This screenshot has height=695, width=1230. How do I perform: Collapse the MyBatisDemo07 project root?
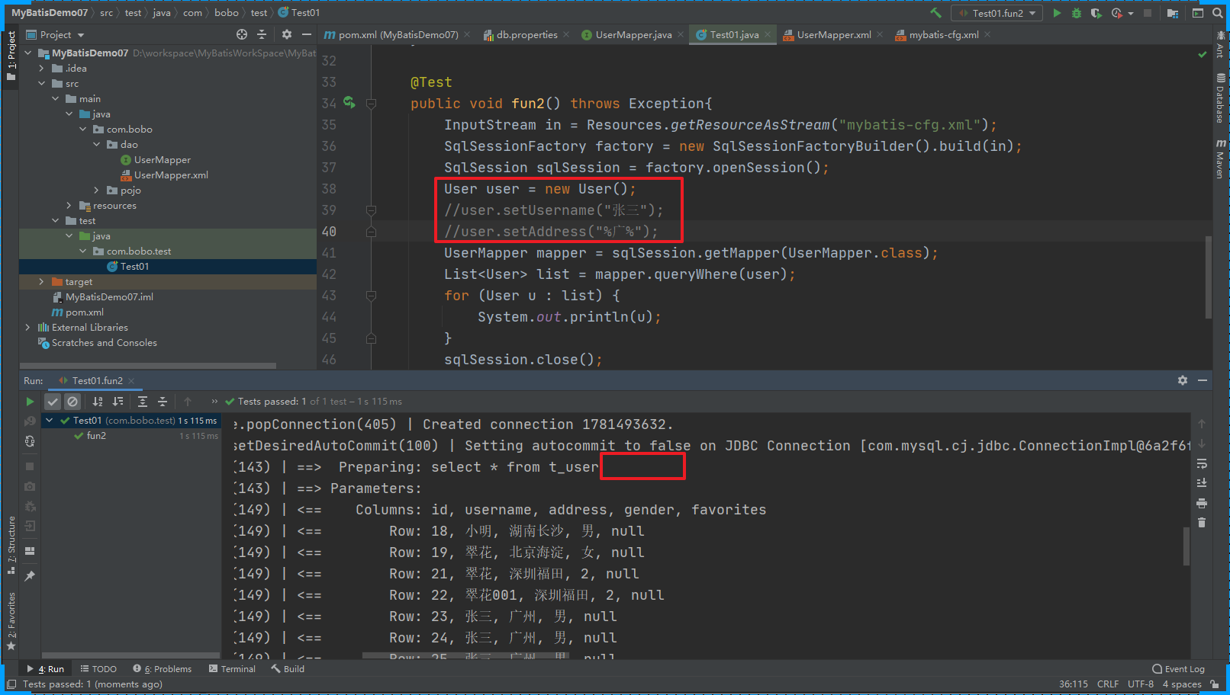[x=28, y=53]
